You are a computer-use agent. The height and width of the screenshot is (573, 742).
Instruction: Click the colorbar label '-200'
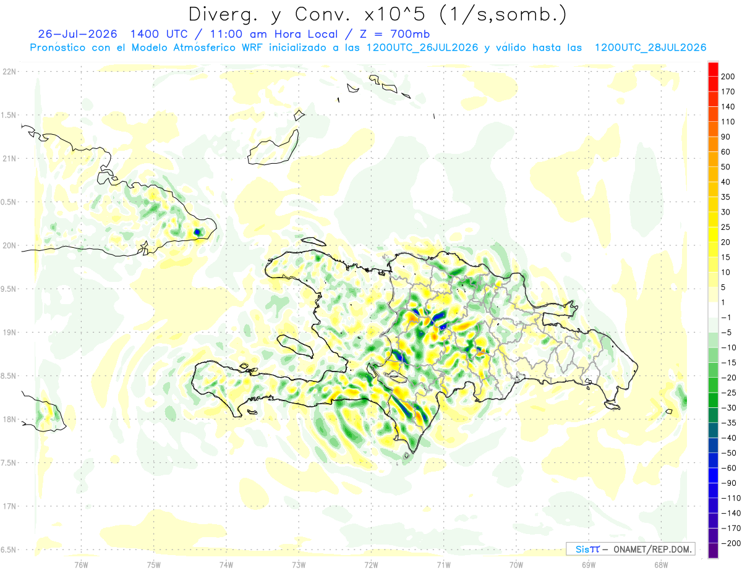coord(730,543)
